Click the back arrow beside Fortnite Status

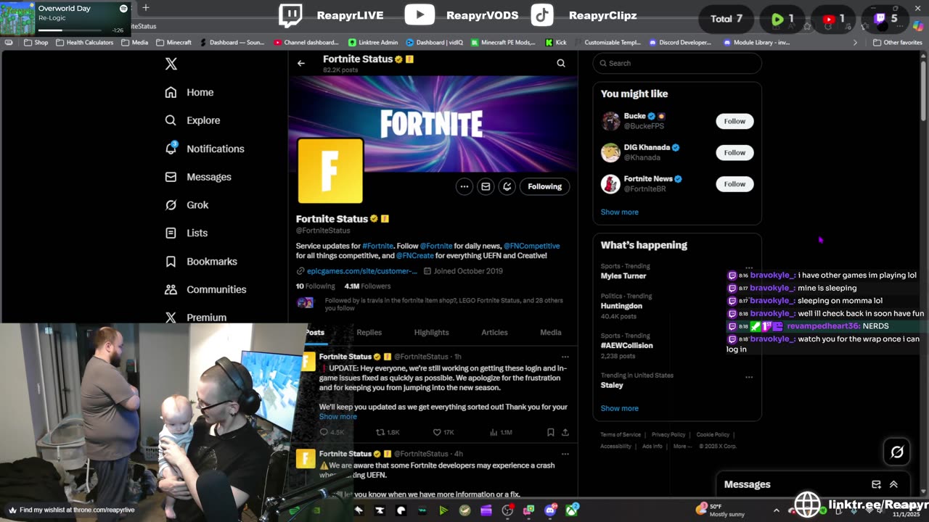point(301,63)
